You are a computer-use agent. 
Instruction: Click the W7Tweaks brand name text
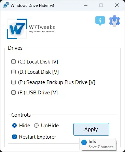point(42,27)
